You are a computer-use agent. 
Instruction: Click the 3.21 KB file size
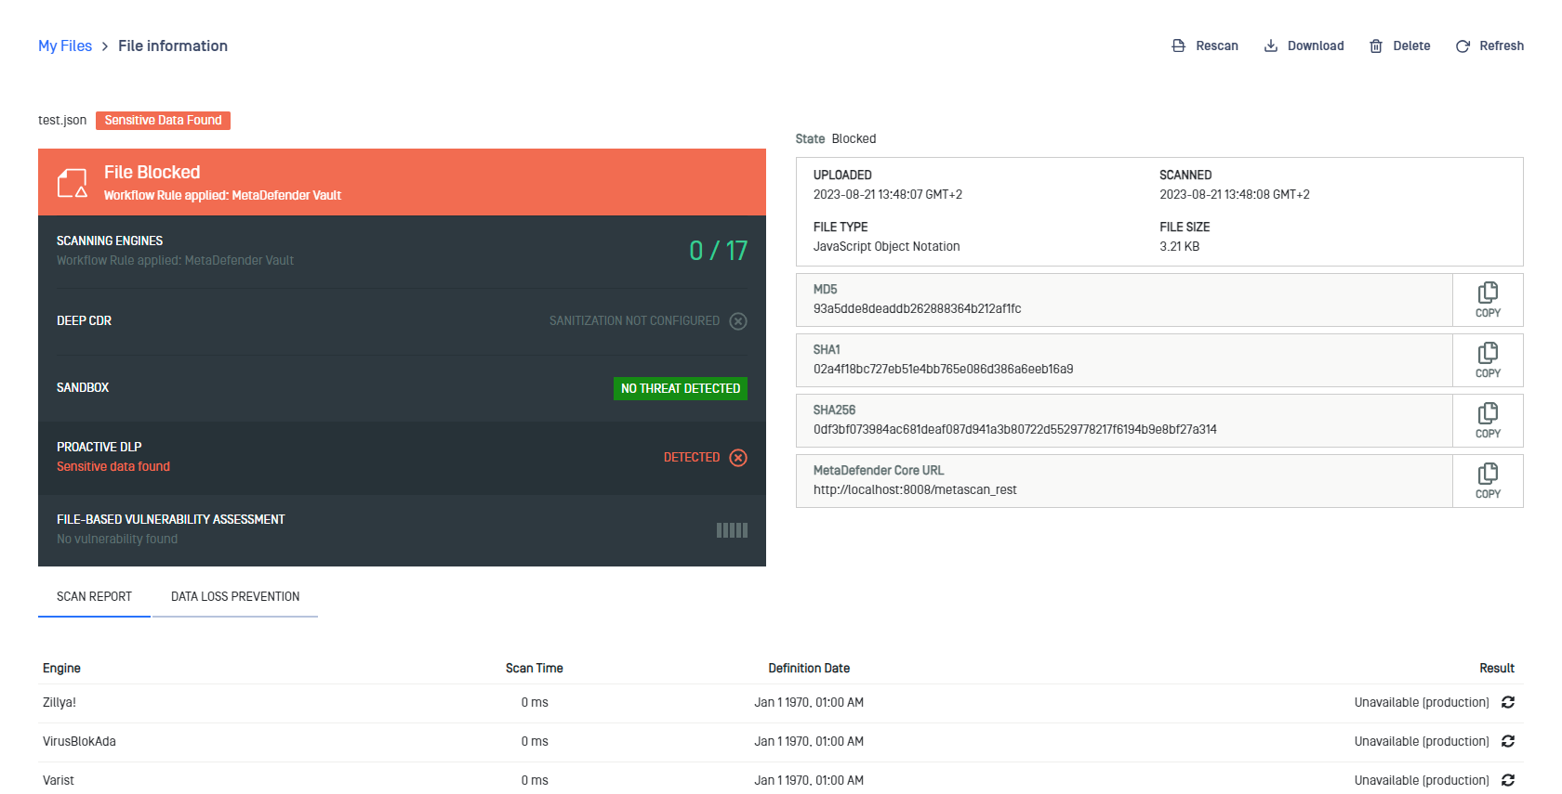[x=1179, y=247]
